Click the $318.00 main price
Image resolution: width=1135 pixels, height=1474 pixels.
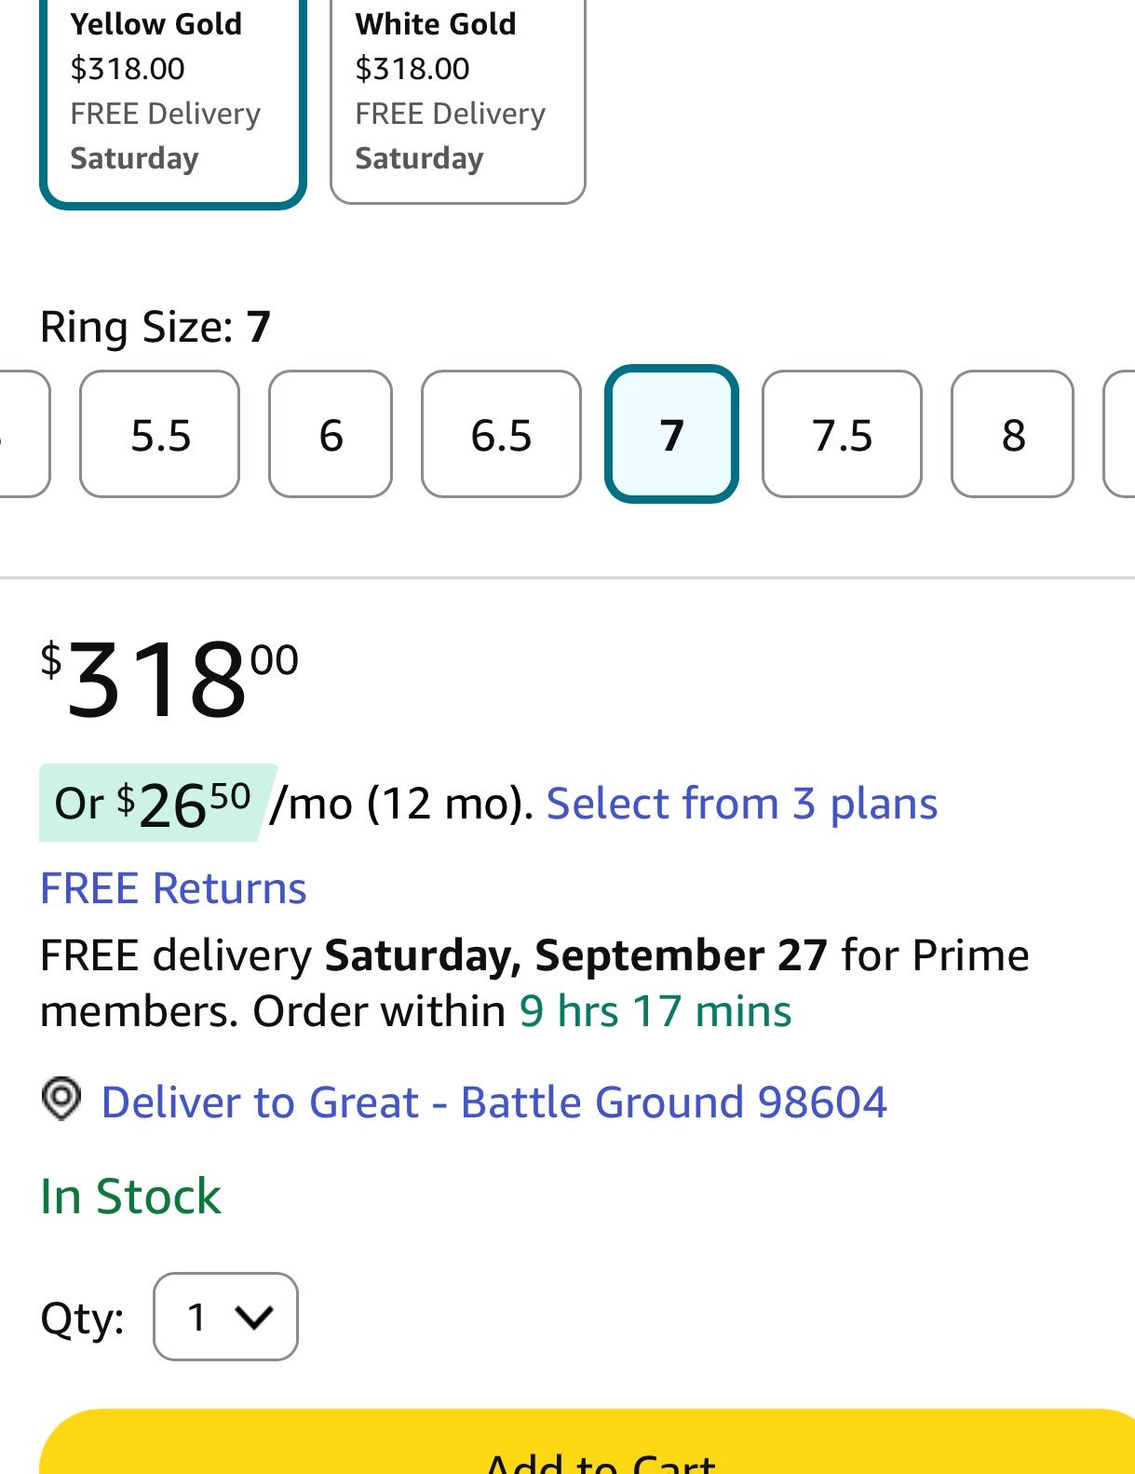point(169,680)
